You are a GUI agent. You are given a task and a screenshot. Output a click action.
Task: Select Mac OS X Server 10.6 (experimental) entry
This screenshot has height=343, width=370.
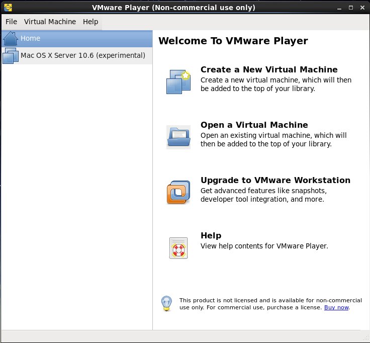pos(77,56)
